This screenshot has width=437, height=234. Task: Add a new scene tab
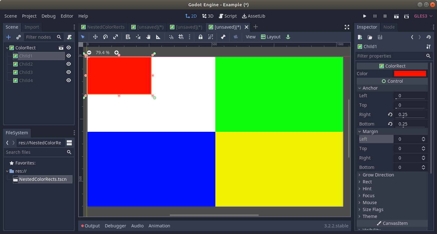256,27
